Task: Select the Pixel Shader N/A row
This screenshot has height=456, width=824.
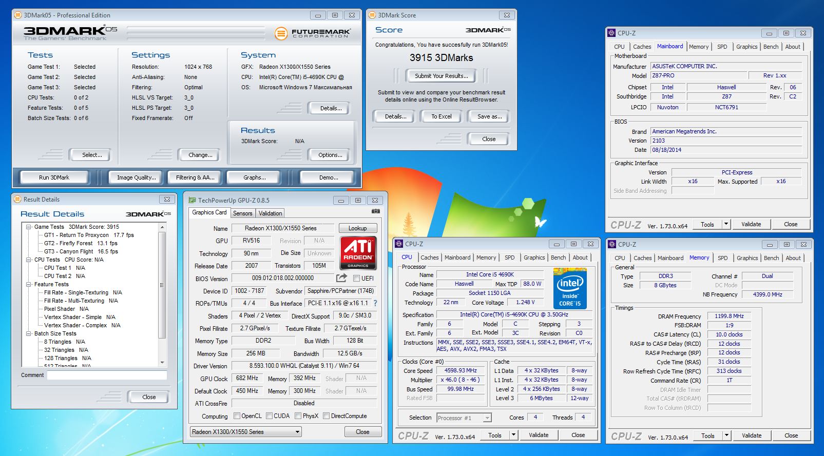Action: pyautogui.click(x=66, y=309)
